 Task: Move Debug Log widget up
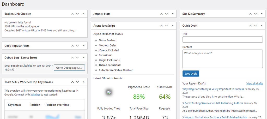(x=72, y=58)
